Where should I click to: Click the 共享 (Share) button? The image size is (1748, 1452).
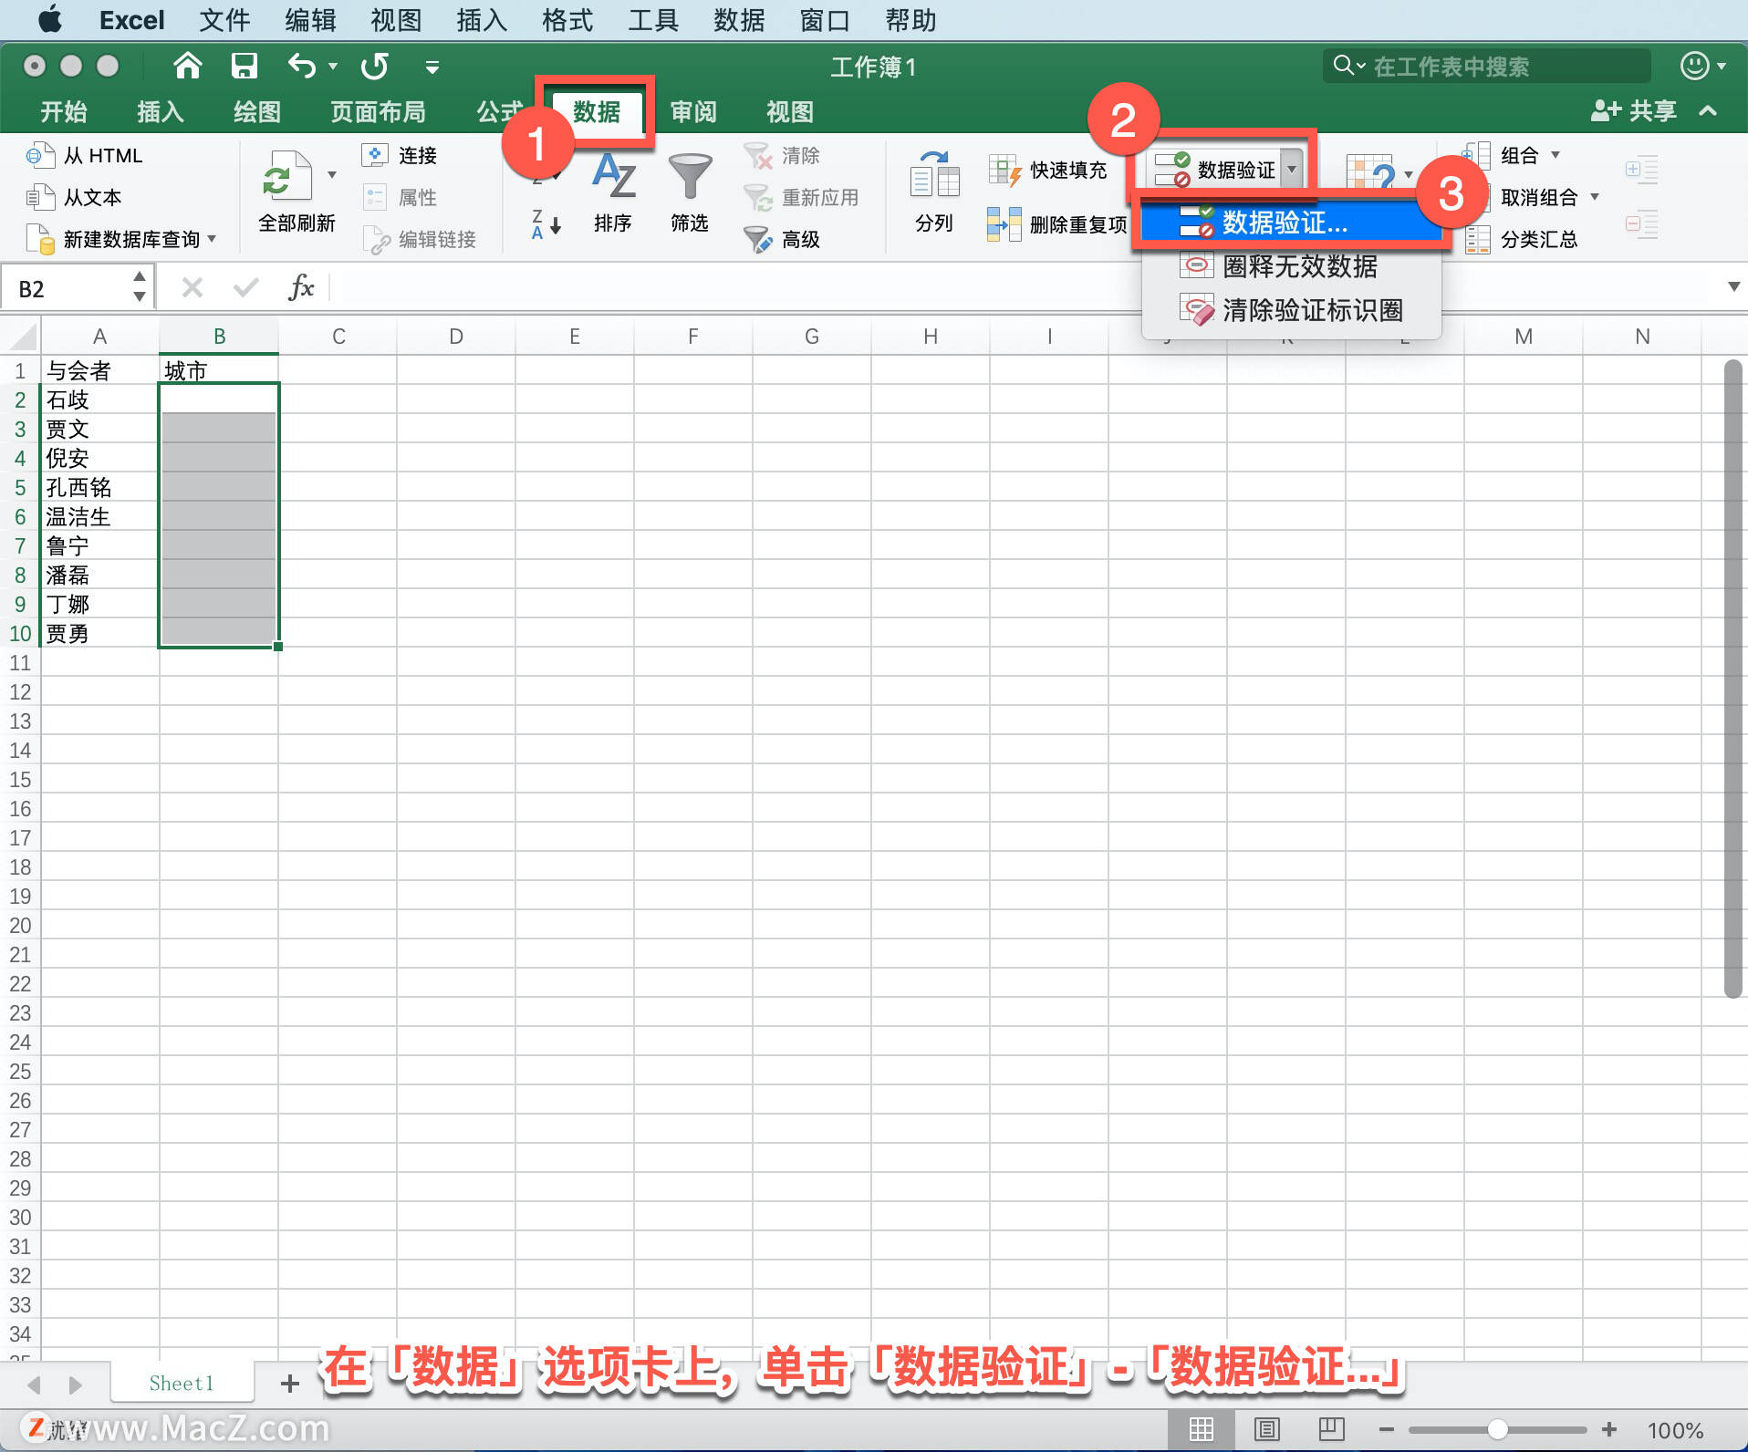click(1635, 110)
